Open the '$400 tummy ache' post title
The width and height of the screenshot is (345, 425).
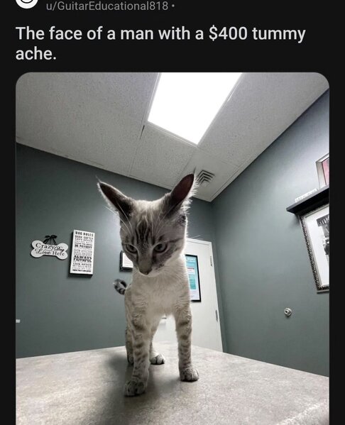[160, 43]
